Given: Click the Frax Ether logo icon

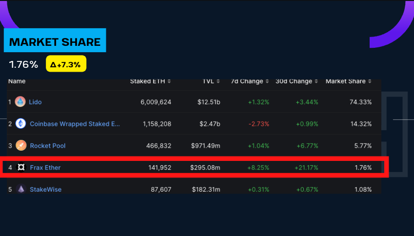Looking at the screenshot, I should pos(20,167).
